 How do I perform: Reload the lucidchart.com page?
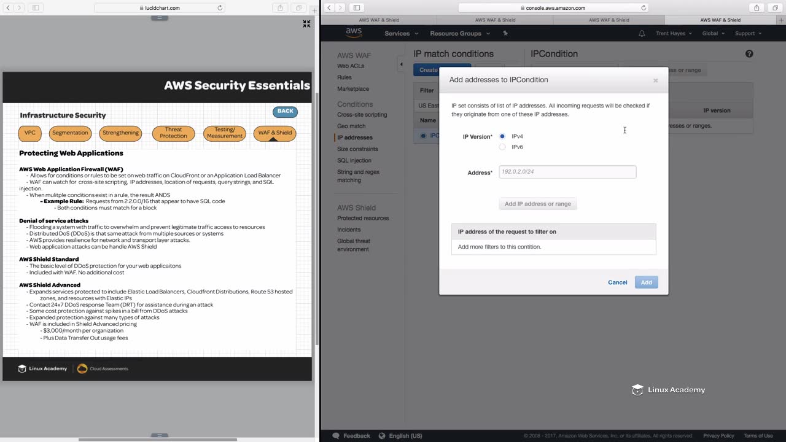coord(220,8)
